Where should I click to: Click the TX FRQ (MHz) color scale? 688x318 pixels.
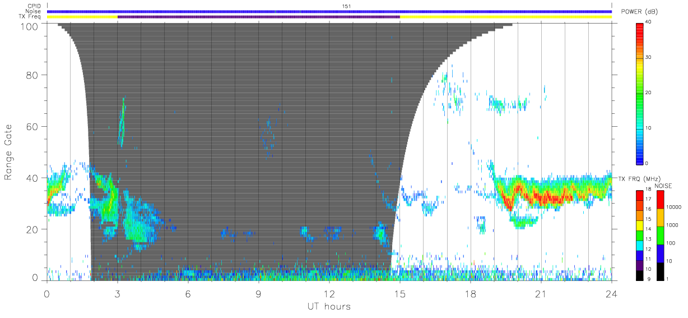pyautogui.click(x=640, y=234)
